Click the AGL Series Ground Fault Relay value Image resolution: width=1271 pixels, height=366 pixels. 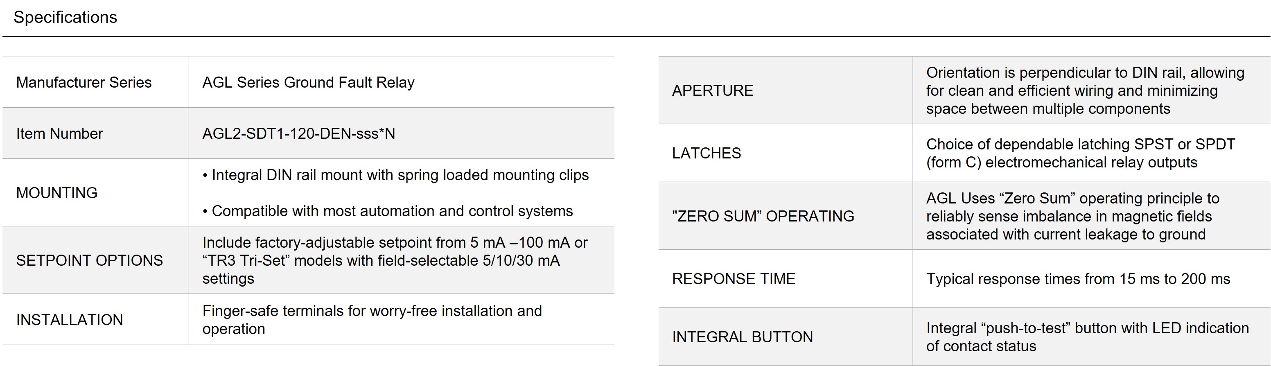pyautogui.click(x=308, y=82)
